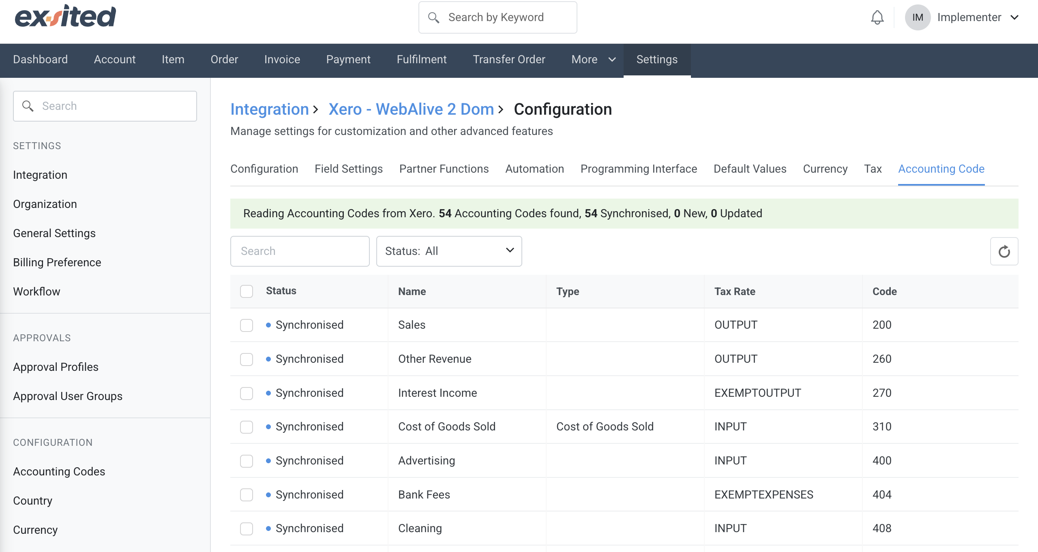Viewport: 1038px width, 552px height.
Task: Open Item in the top navigation
Action: click(x=173, y=60)
